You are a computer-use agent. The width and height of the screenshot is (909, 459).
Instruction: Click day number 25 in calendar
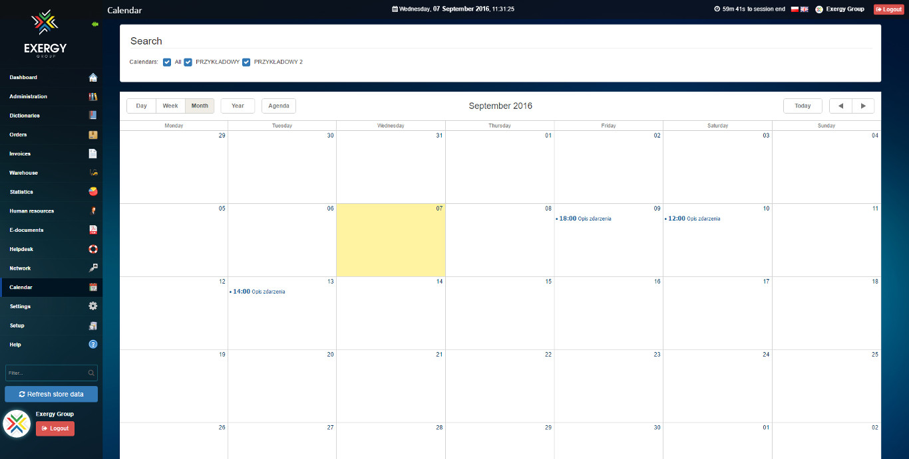[x=875, y=355]
